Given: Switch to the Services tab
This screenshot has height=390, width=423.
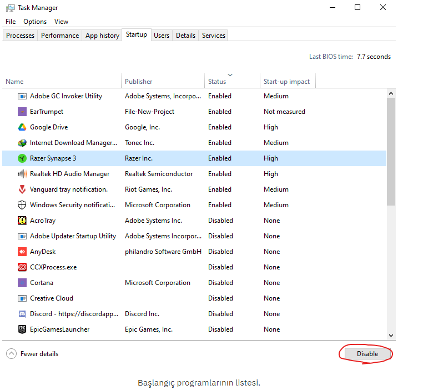Looking at the screenshot, I should tap(214, 36).
